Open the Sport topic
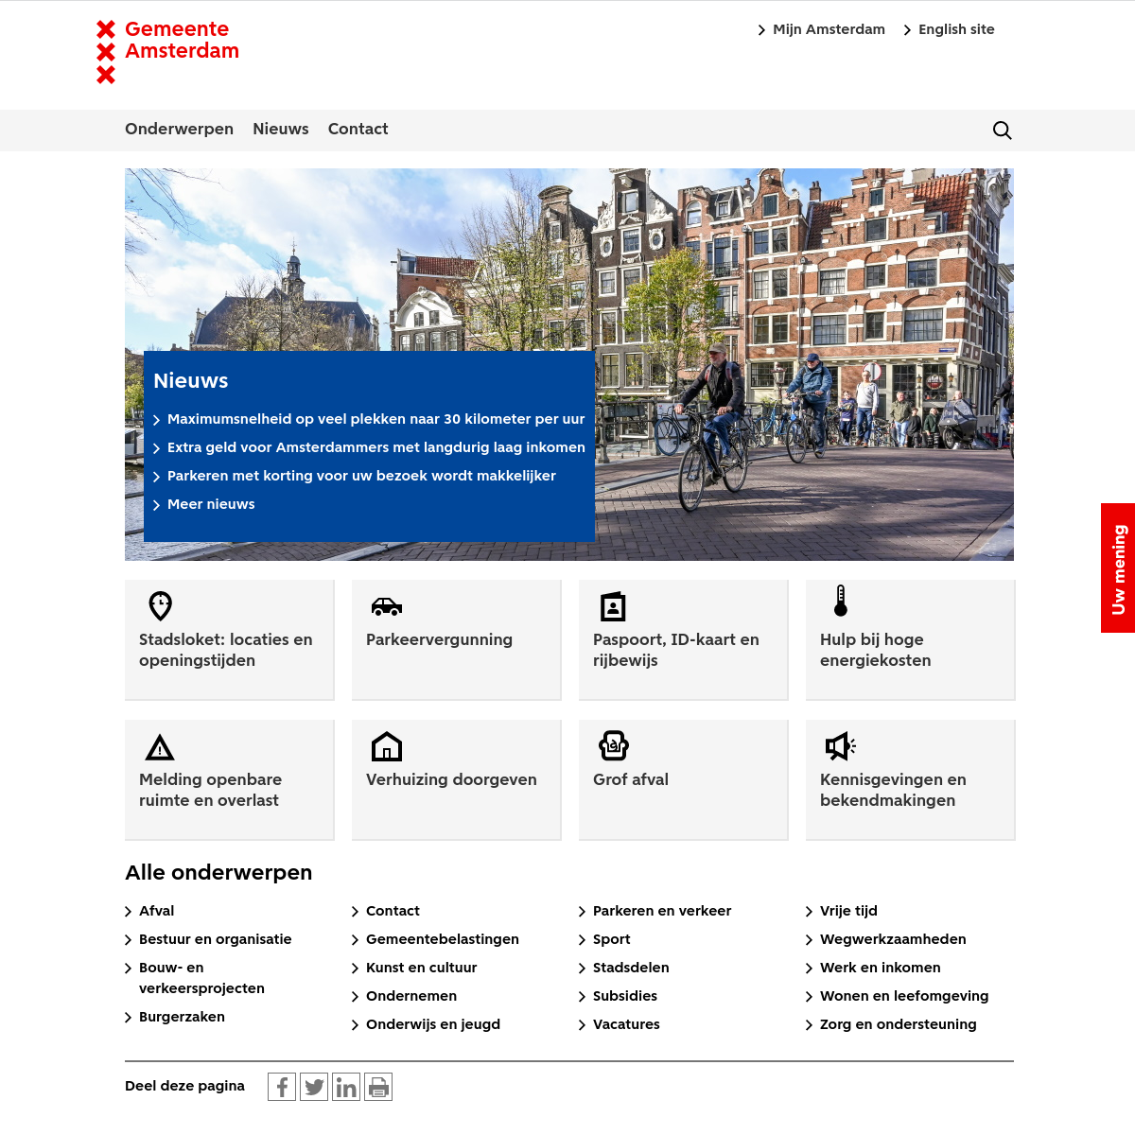Viewport: 1135px width, 1135px height. [x=604, y=939]
